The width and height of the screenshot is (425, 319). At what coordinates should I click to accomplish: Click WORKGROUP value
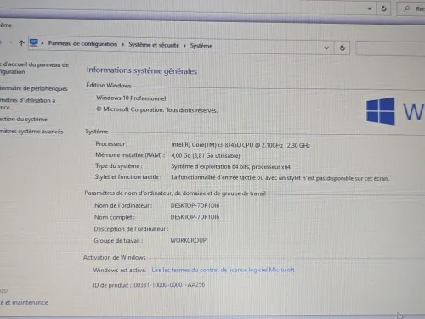(x=189, y=240)
